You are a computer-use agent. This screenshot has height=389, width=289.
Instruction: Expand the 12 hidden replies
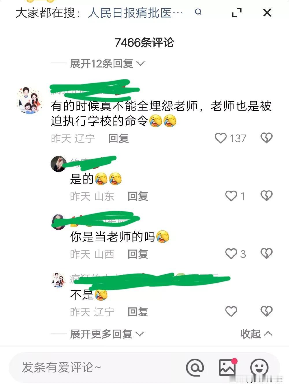click(x=107, y=63)
